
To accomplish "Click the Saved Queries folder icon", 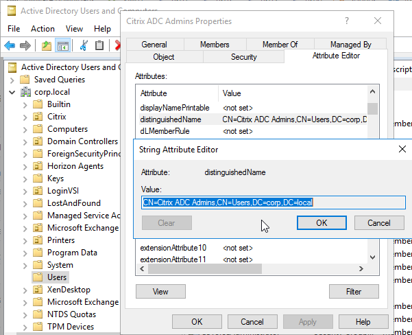I will coord(25,80).
